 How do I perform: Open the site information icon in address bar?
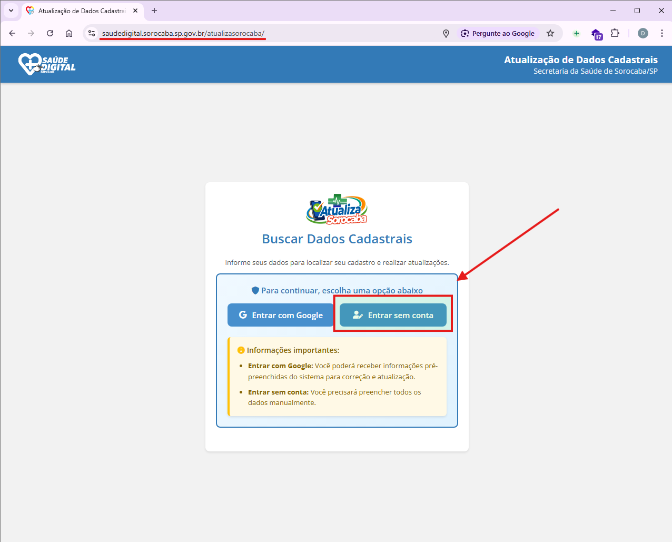pyautogui.click(x=92, y=33)
